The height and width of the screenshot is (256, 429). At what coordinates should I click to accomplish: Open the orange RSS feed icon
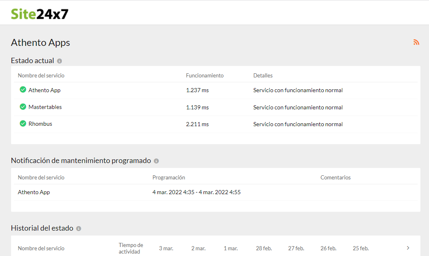pos(416,42)
